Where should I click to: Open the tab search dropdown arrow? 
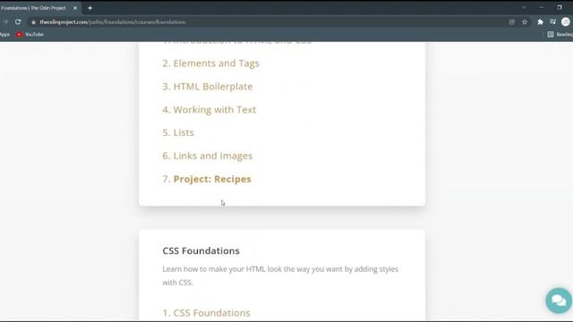click(523, 8)
